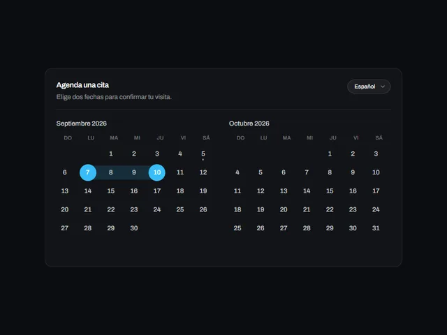447x335 pixels.
Task: Select October 13 in the right calendar
Action: point(284,191)
